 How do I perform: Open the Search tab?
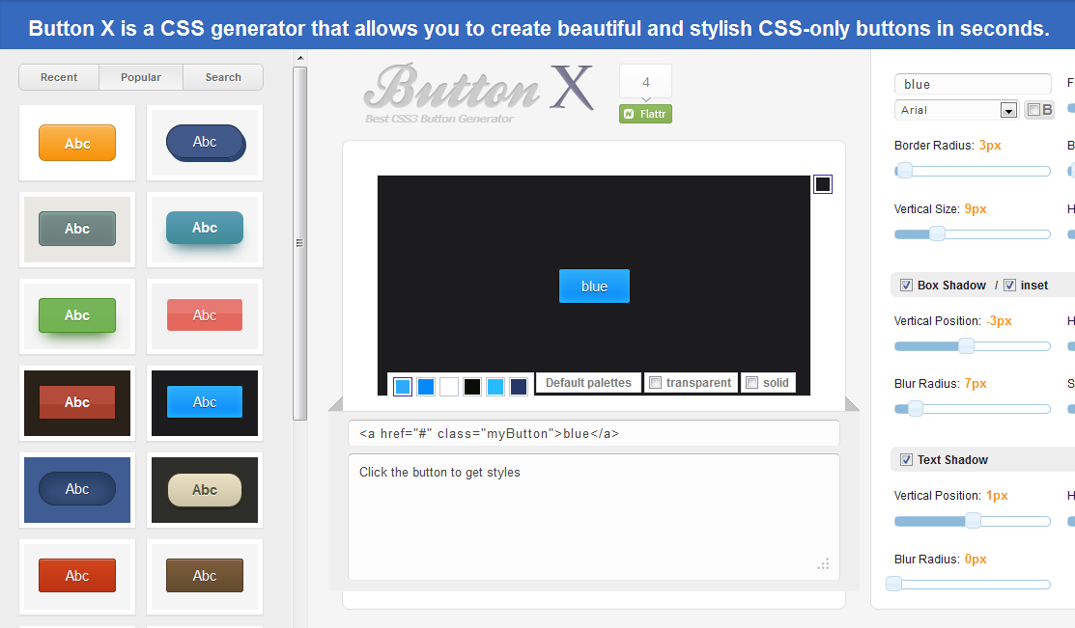222,76
